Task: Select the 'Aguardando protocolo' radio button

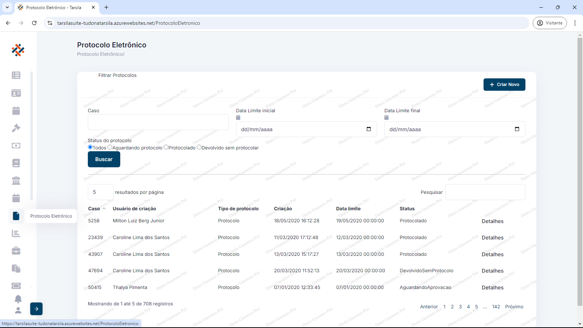Action: click(x=110, y=147)
